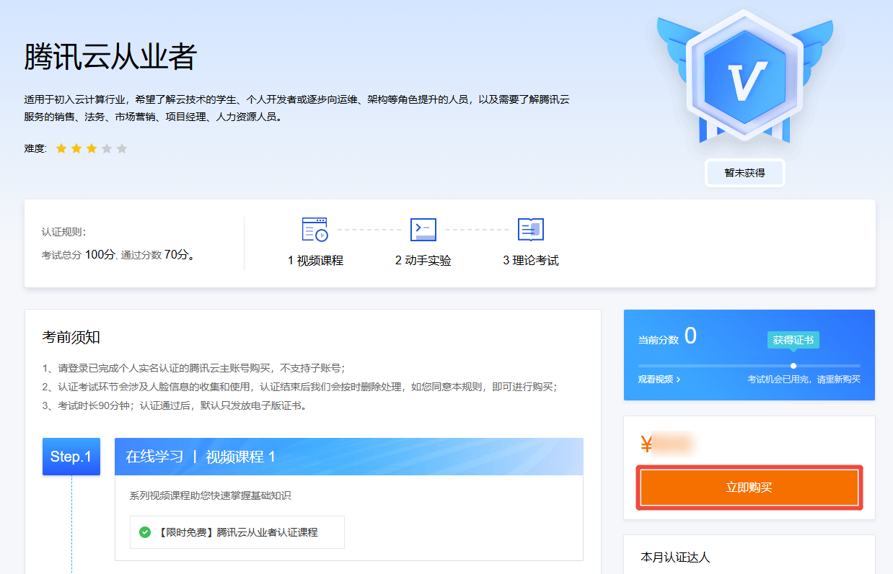
Task: Click the fifth gray difficulty star
Action: [122, 148]
